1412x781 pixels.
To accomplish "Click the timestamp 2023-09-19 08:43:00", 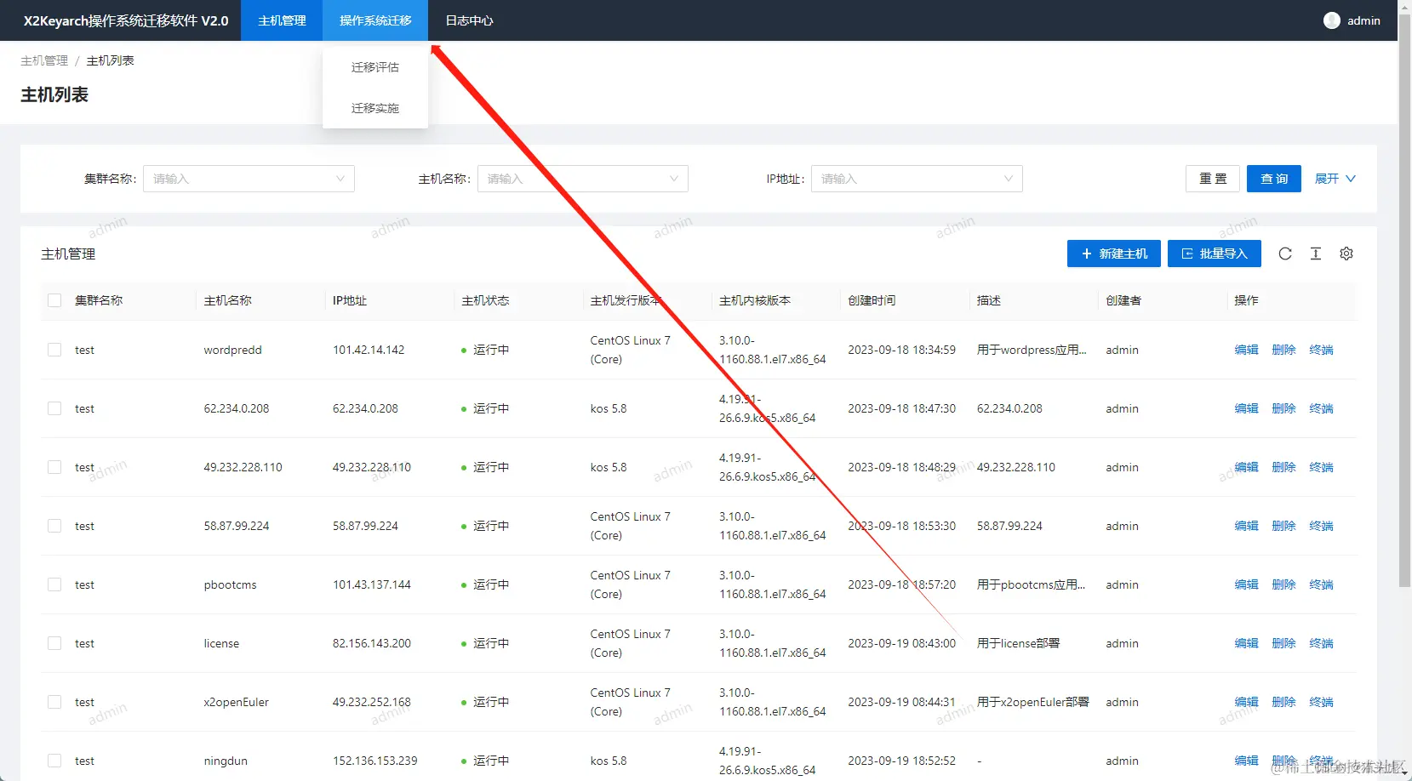I will click(901, 643).
